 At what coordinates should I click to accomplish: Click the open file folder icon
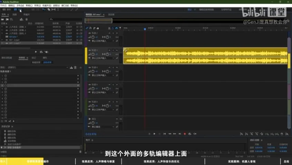3,19
